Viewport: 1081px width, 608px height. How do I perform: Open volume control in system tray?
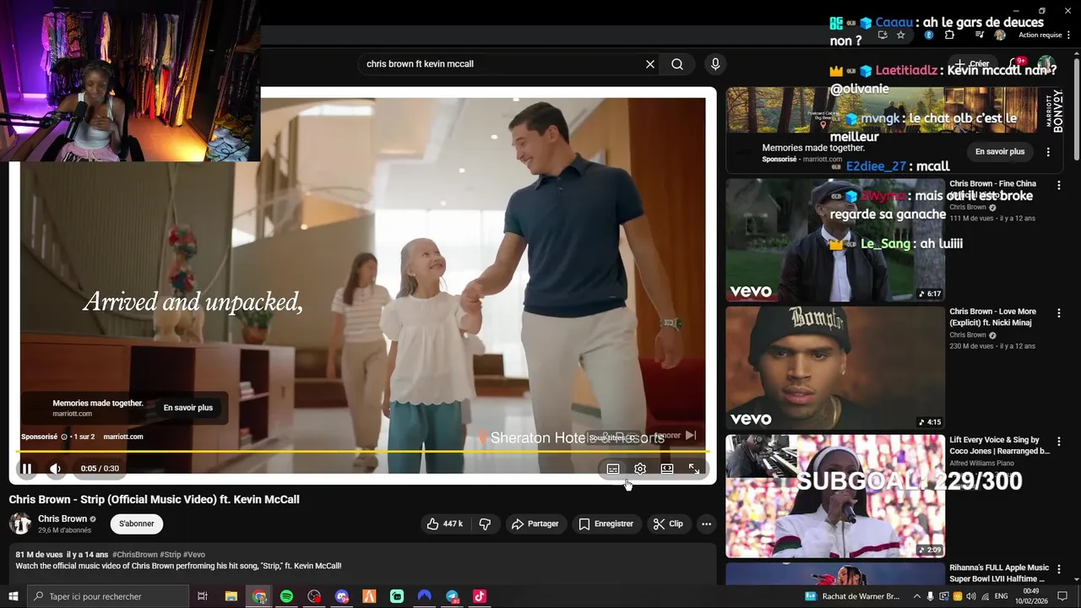971,596
